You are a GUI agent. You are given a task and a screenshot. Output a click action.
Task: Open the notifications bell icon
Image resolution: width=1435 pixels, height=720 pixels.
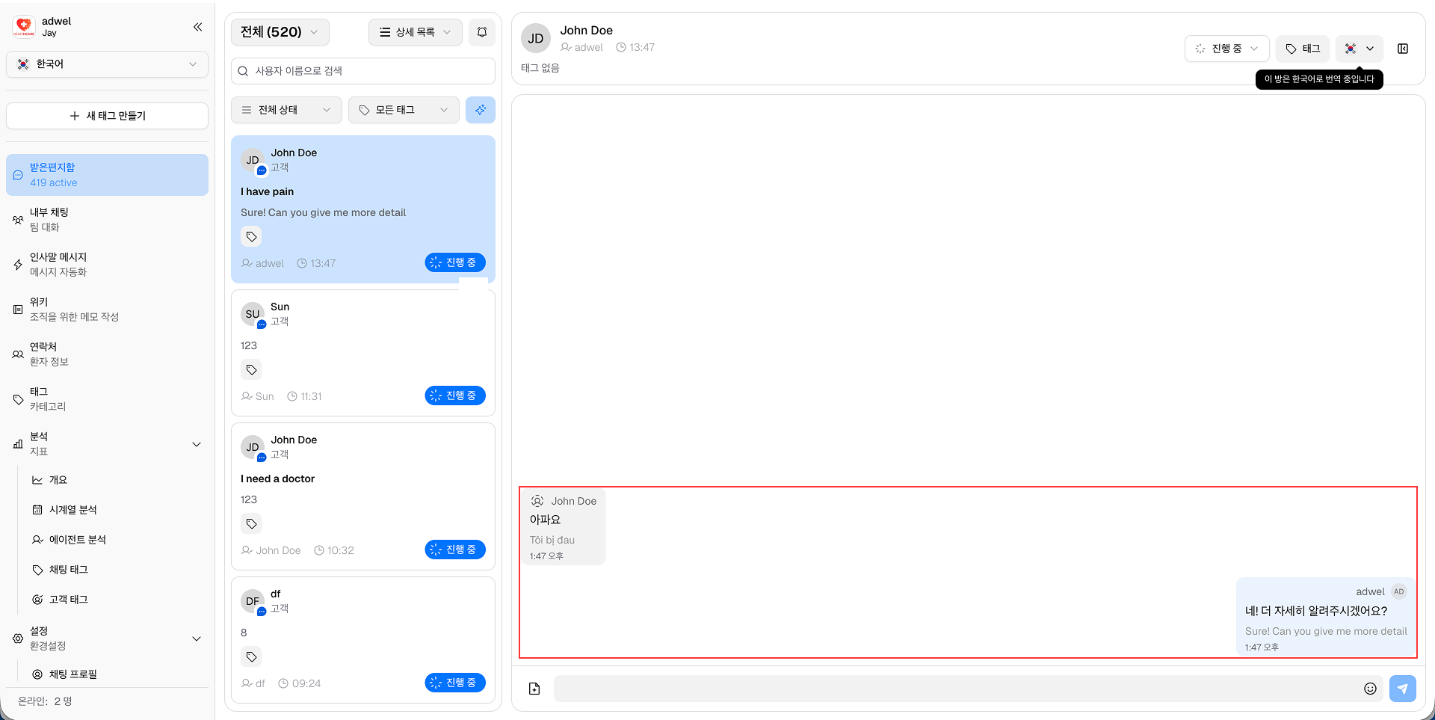481,32
